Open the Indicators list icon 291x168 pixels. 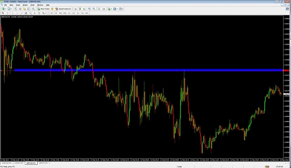click(109, 9)
